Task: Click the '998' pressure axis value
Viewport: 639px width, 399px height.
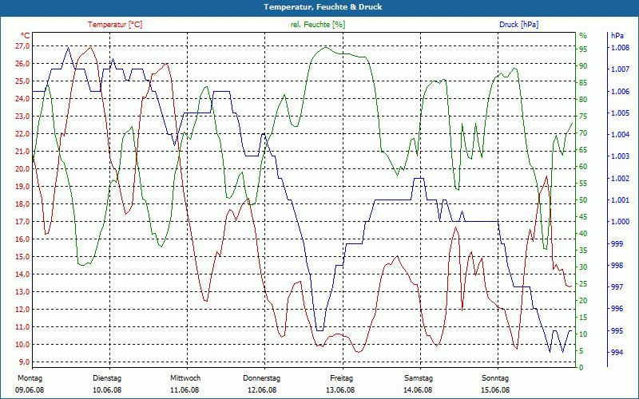Action: 617,266
